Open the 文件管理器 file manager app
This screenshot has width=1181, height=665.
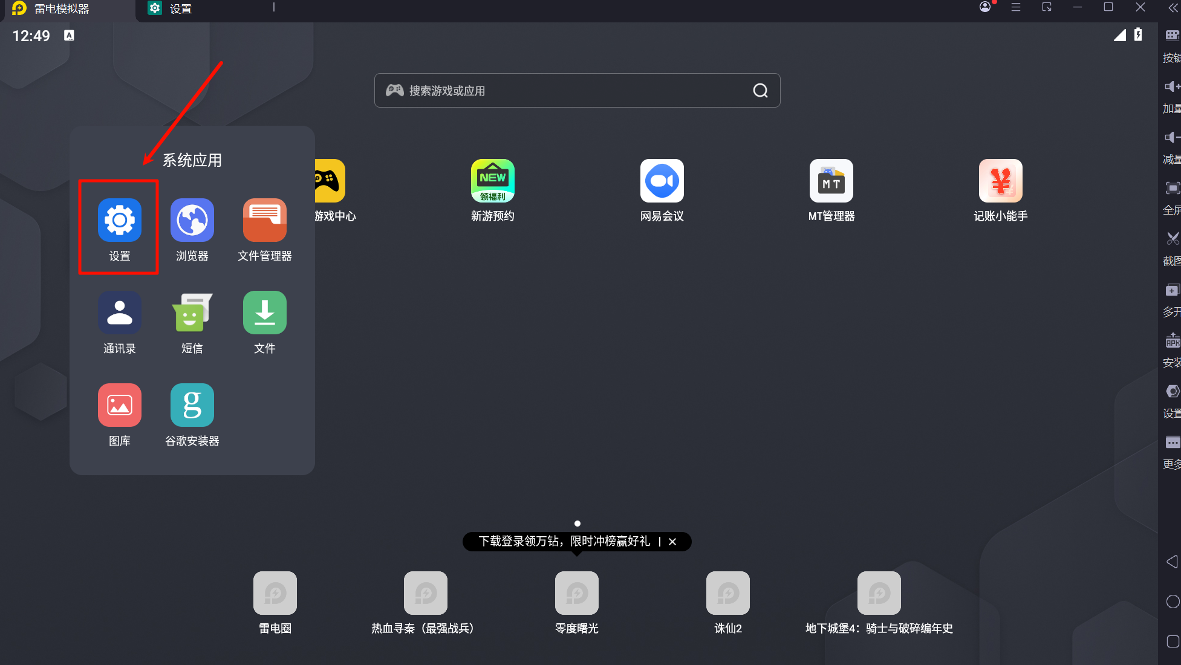pyautogui.click(x=264, y=221)
